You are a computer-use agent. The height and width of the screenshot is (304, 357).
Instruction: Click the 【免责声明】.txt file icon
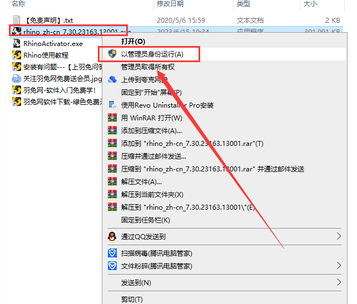[x=17, y=20]
